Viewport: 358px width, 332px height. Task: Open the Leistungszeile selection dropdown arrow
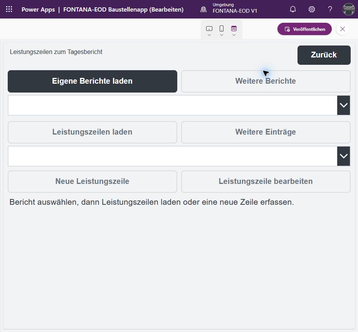pyautogui.click(x=343, y=156)
